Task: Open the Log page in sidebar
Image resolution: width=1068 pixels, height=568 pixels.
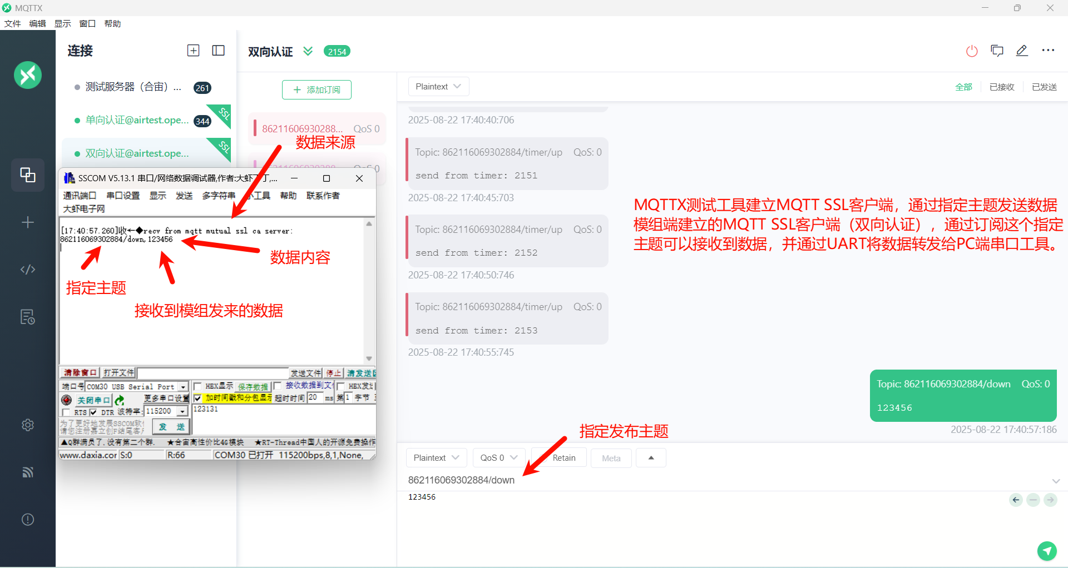Action: pyautogui.click(x=28, y=317)
